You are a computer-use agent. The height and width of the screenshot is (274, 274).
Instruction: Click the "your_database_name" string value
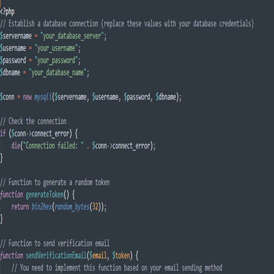[59, 73]
